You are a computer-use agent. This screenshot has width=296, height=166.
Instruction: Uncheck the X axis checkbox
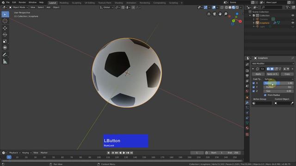pos(254,83)
